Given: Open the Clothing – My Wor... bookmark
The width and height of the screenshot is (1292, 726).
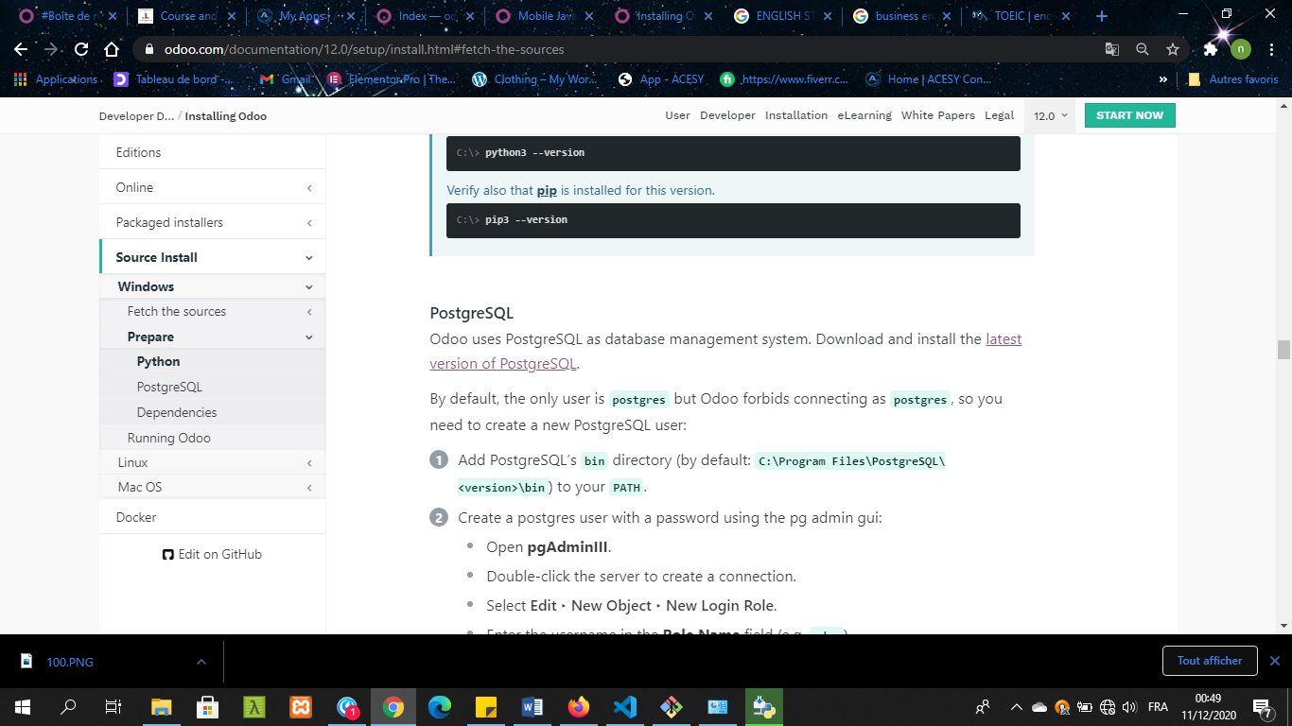Looking at the screenshot, I should point(534,79).
